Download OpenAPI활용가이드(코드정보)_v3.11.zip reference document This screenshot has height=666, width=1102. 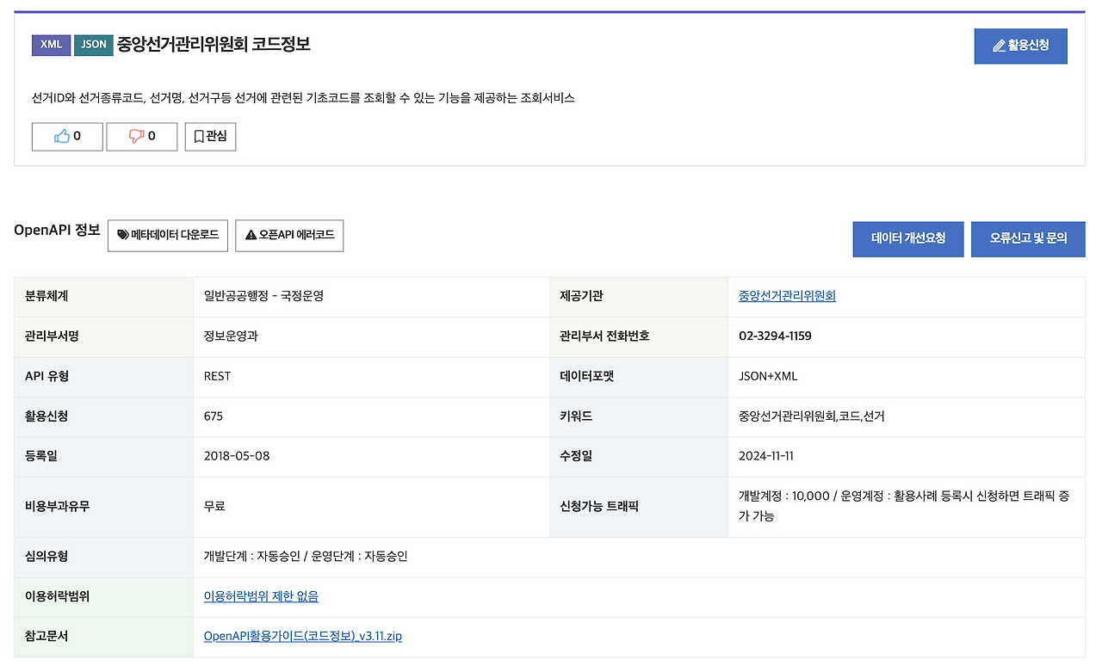(303, 636)
